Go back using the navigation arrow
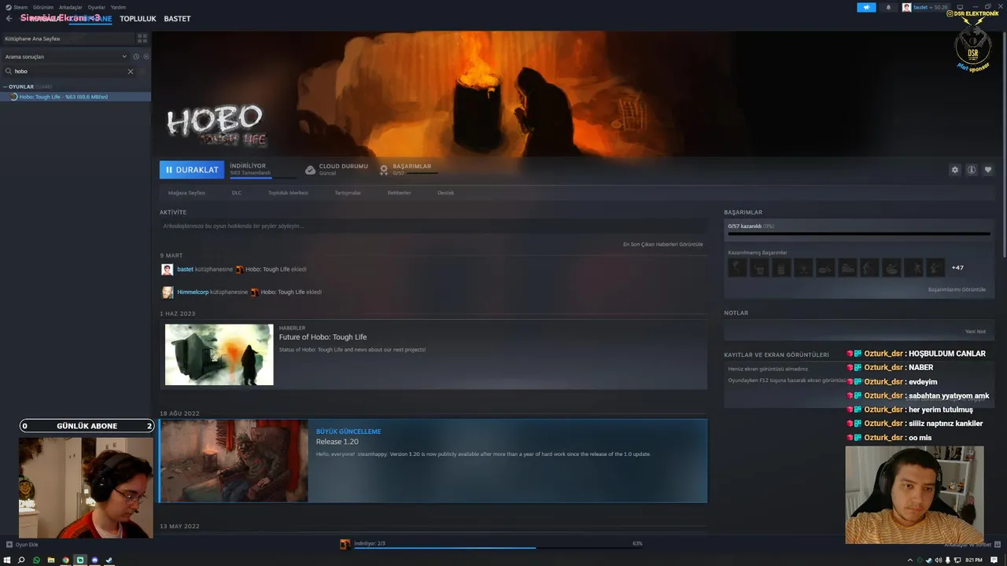This screenshot has height=566, width=1007. [9, 18]
